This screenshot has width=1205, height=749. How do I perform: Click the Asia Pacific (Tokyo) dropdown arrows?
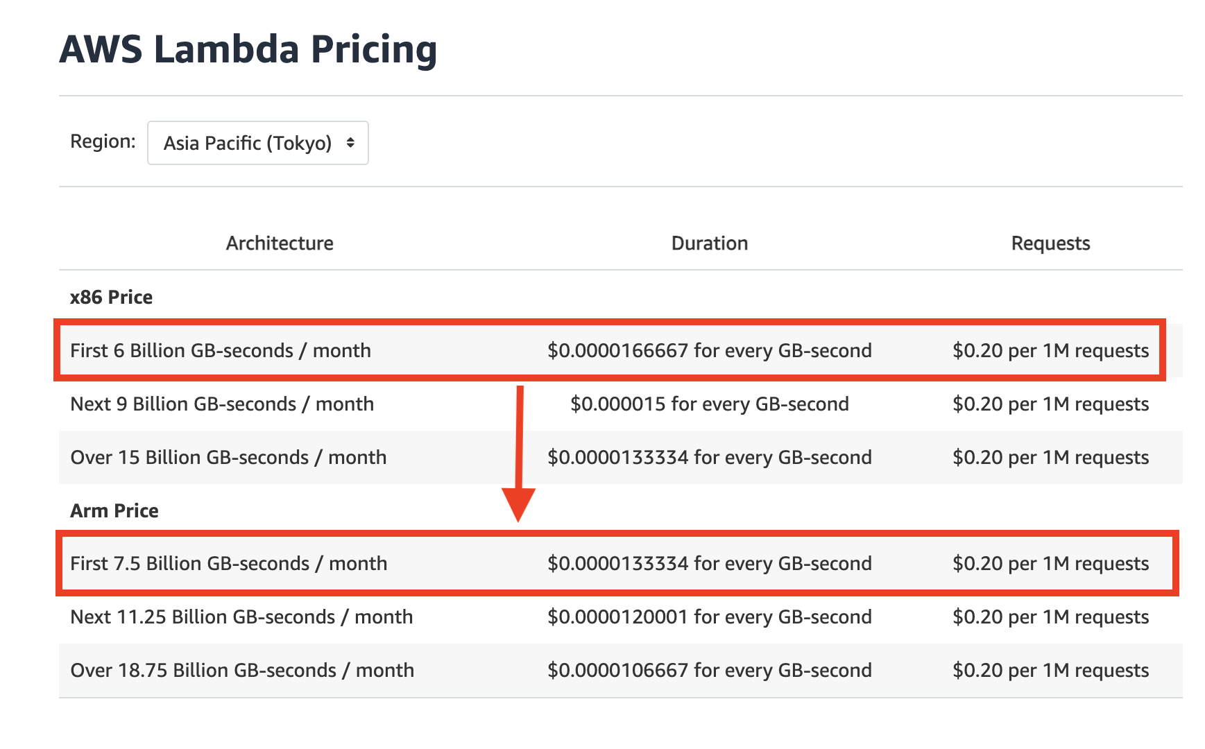click(350, 143)
